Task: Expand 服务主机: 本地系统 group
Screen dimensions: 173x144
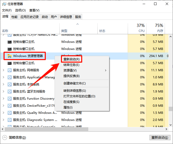Action: [x=4, y=84]
